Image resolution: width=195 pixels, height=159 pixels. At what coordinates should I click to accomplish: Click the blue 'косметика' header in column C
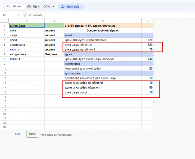pos(103,64)
